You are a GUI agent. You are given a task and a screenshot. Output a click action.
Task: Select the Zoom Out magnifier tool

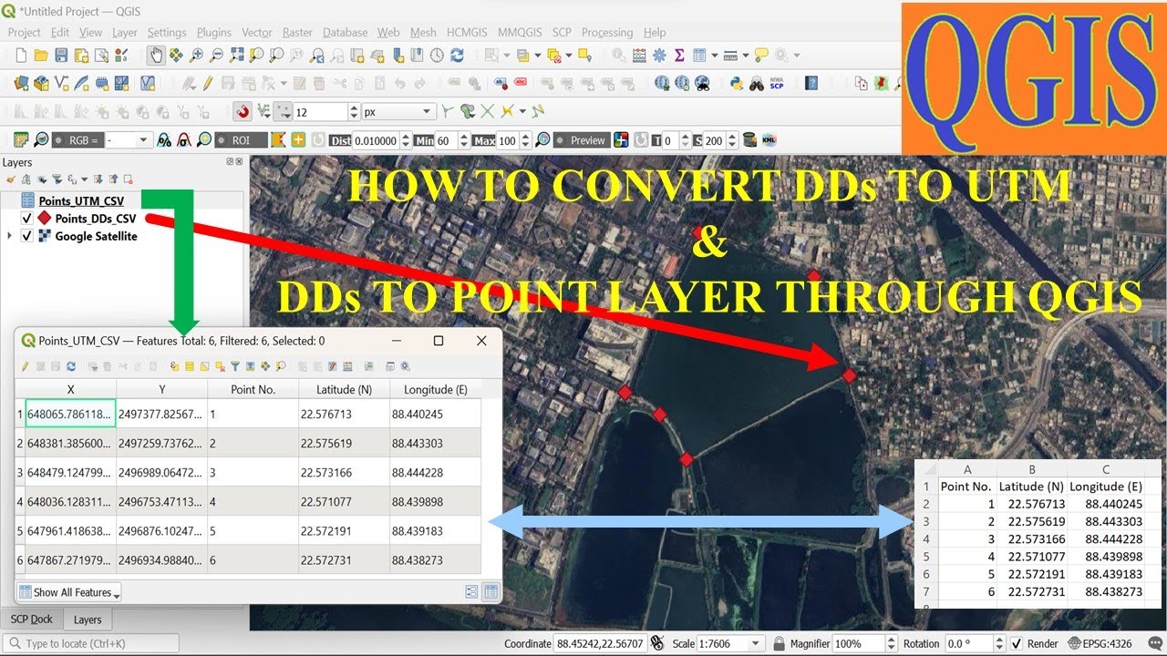point(216,56)
